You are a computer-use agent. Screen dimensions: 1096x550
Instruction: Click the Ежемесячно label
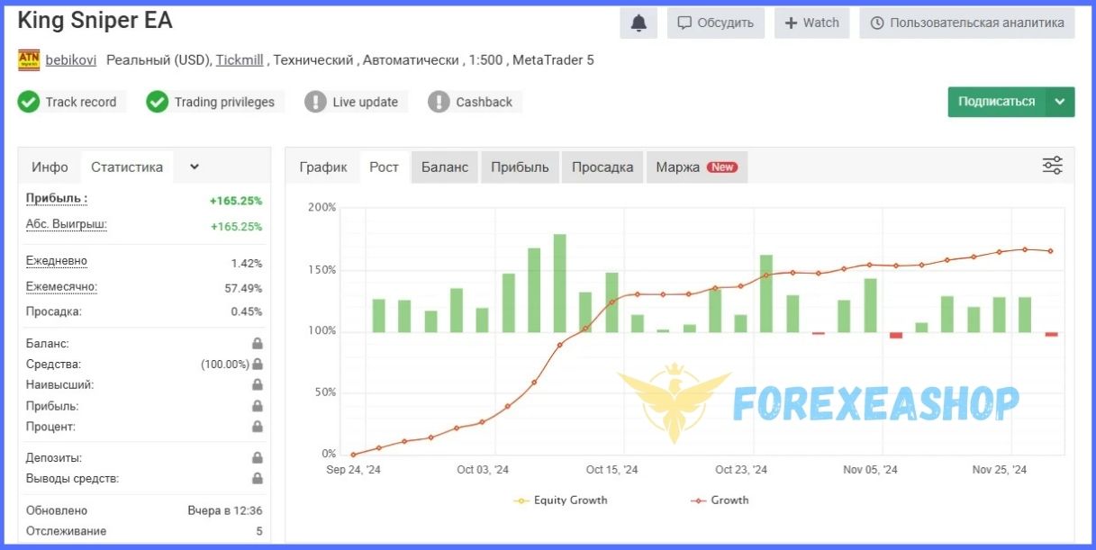62,287
